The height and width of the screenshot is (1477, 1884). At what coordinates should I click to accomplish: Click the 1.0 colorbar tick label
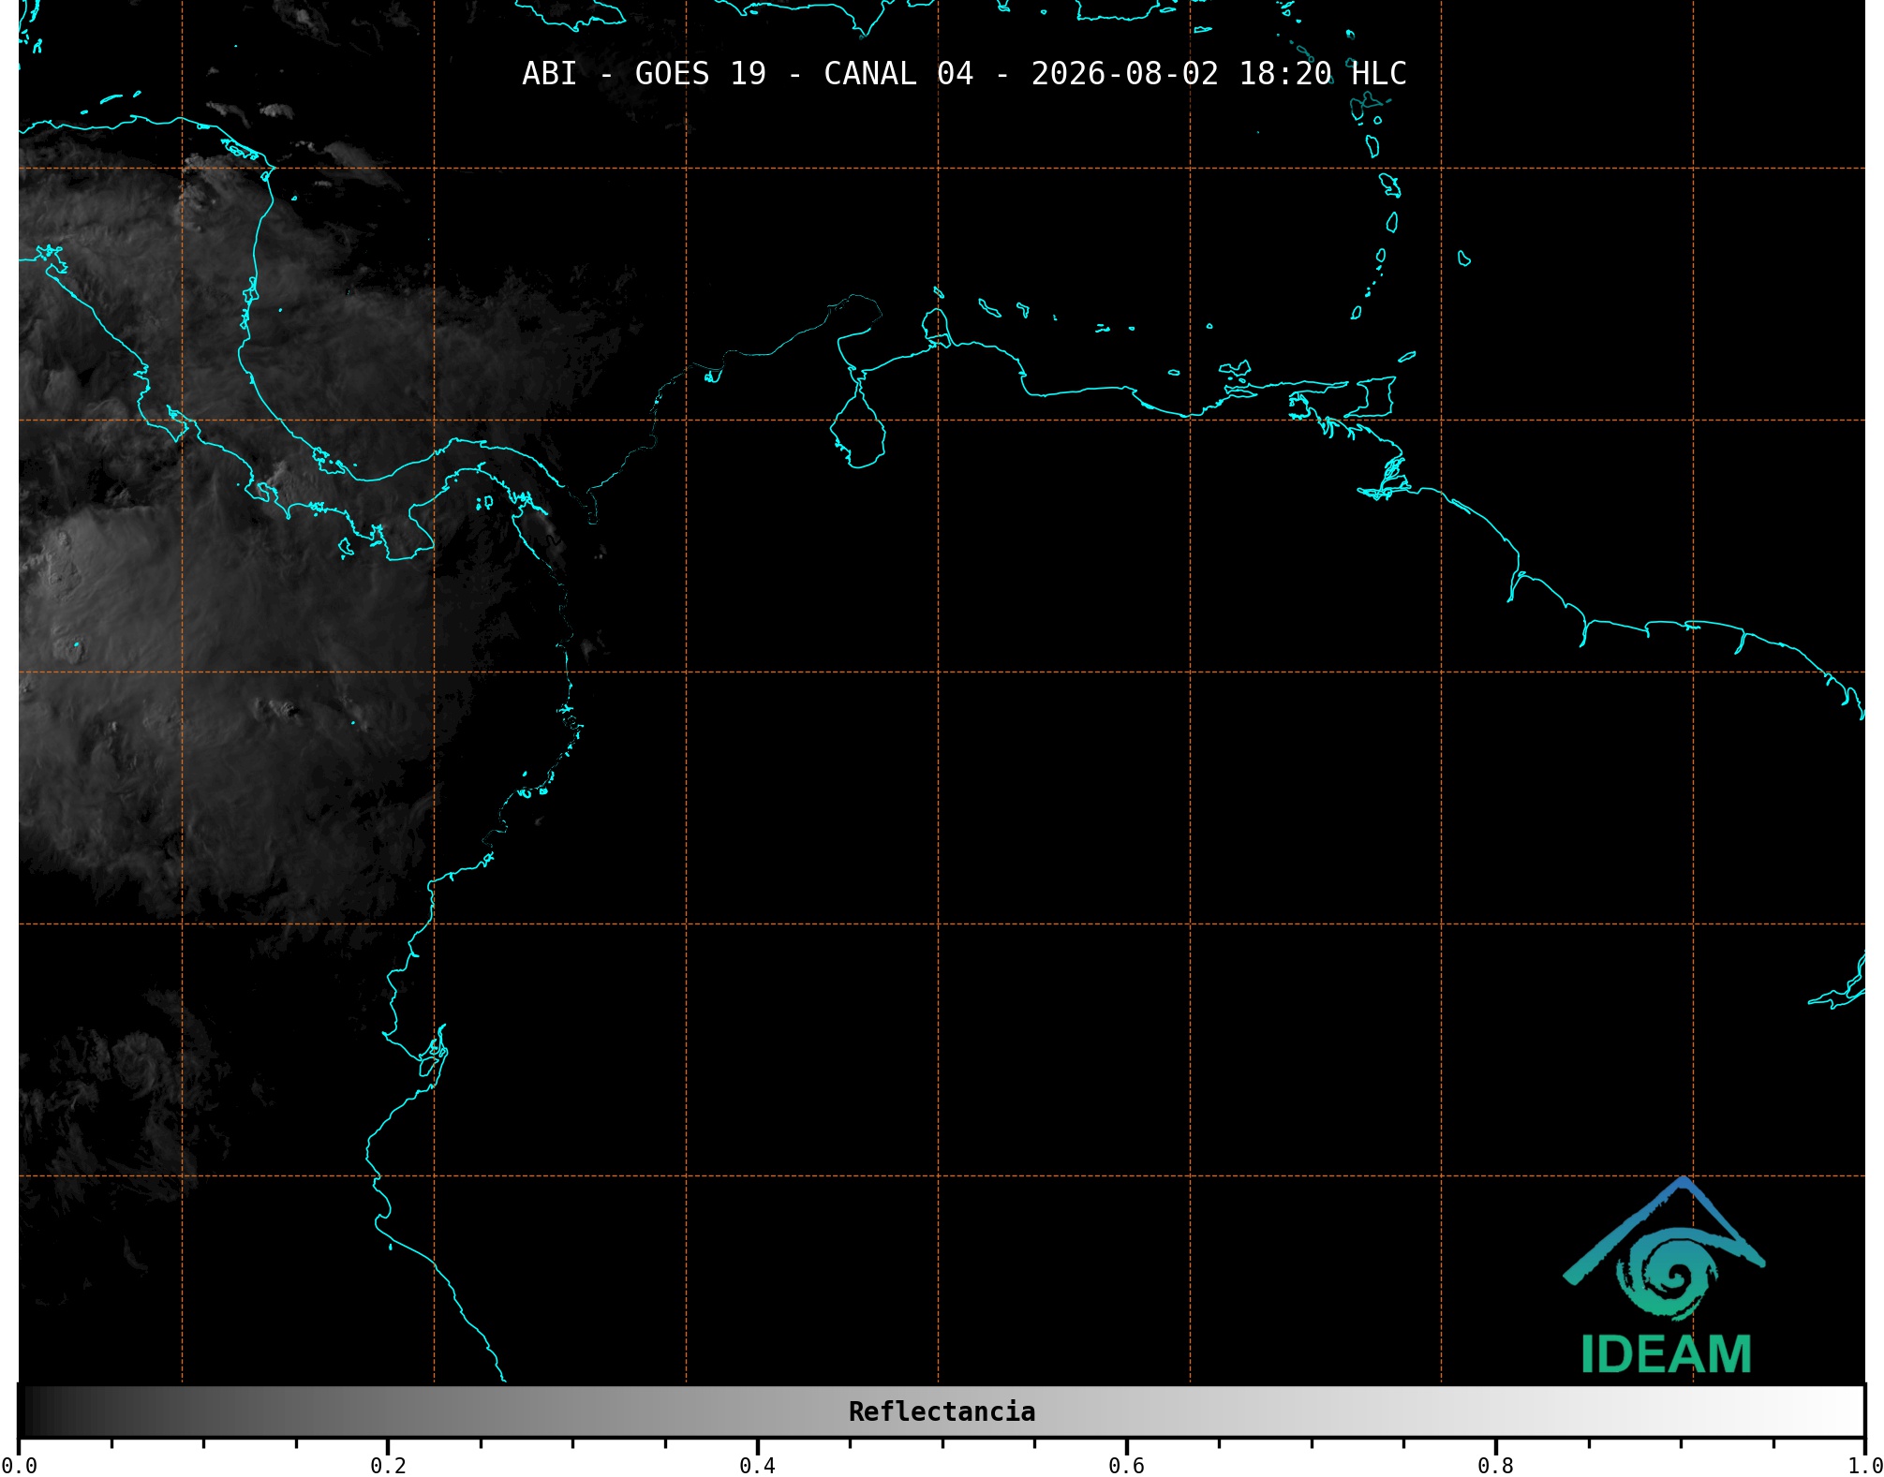point(1864,1466)
